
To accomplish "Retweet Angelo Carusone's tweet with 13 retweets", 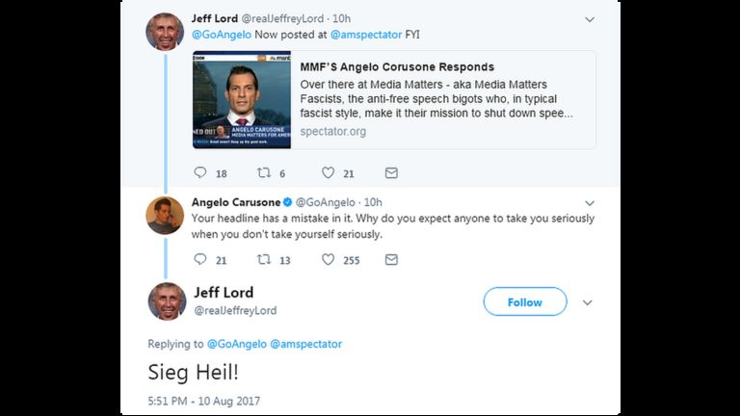I will (x=263, y=259).
